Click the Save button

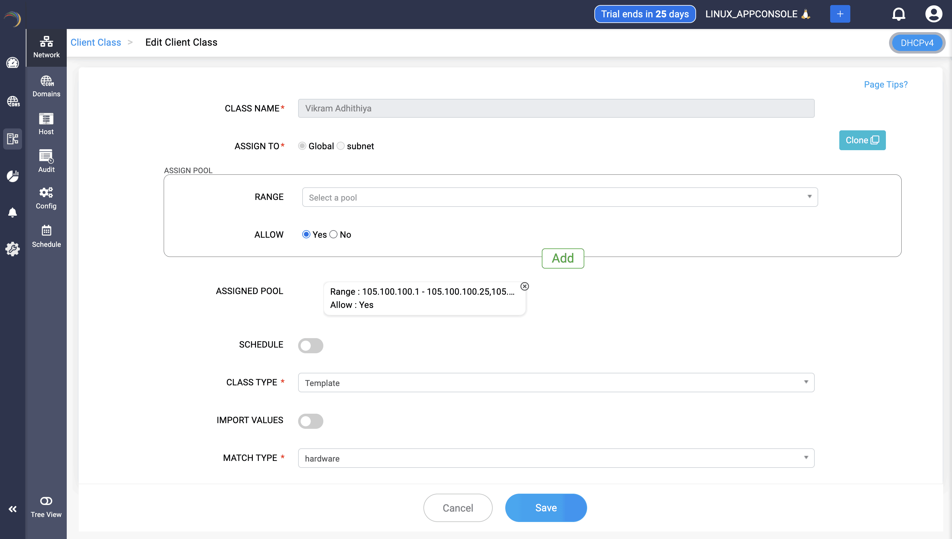click(x=546, y=508)
